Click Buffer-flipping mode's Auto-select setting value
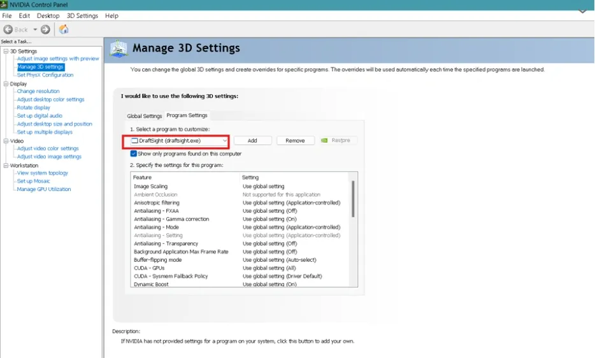 279,260
